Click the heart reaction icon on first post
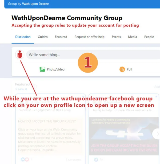 pyautogui.click(x=27, y=159)
